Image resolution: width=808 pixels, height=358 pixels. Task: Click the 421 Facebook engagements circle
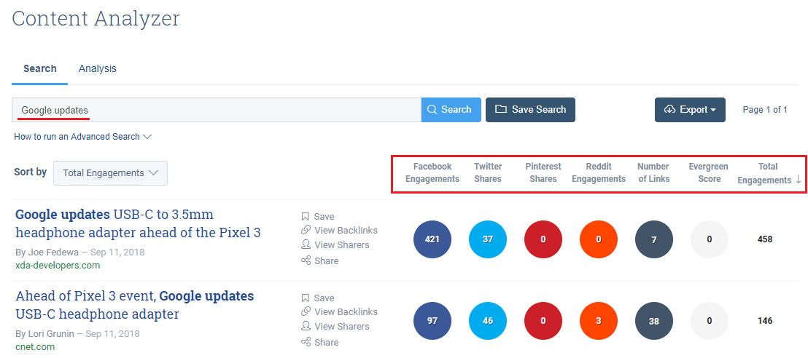pos(432,239)
